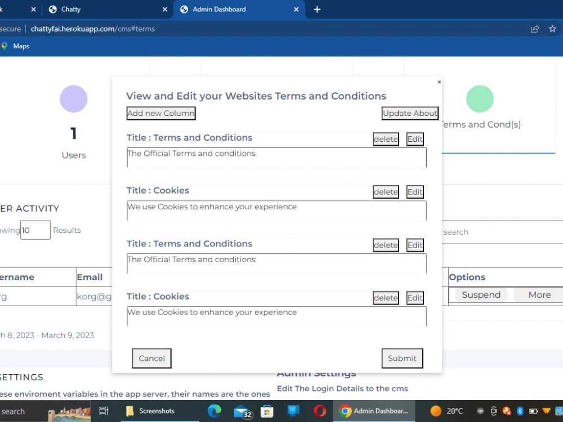Delete the first Cookies entry
The height and width of the screenshot is (422, 563).
[x=386, y=192]
